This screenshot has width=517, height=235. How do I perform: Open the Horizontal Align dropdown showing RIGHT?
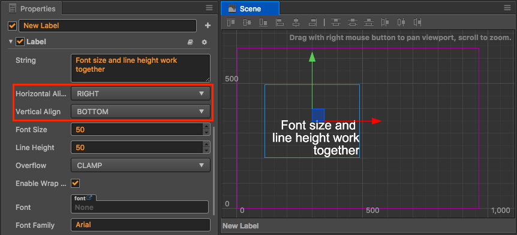(140, 94)
